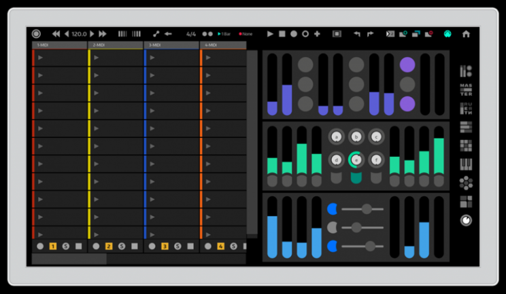Open the MASTER view in sidebar

click(x=466, y=90)
